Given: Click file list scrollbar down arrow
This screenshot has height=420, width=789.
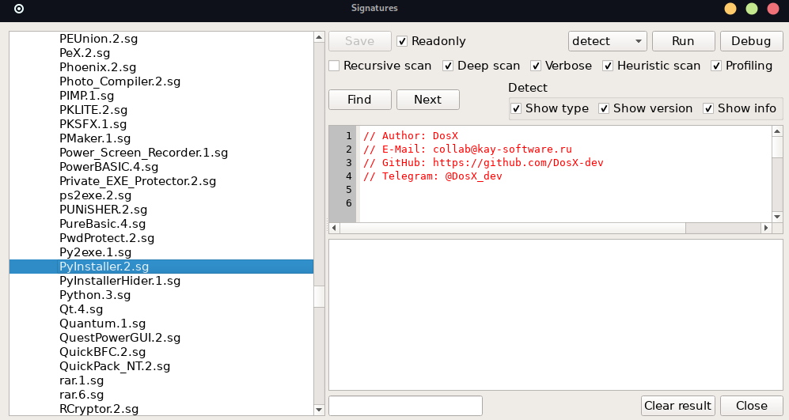Looking at the screenshot, I should coord(319,410).
